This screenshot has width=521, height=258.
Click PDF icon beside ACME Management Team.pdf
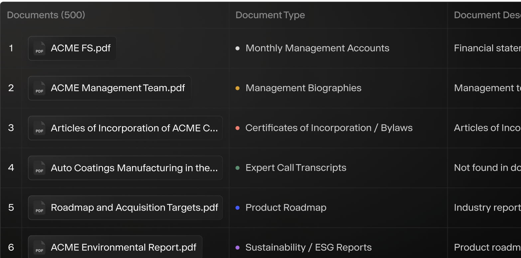coord(40,88)
